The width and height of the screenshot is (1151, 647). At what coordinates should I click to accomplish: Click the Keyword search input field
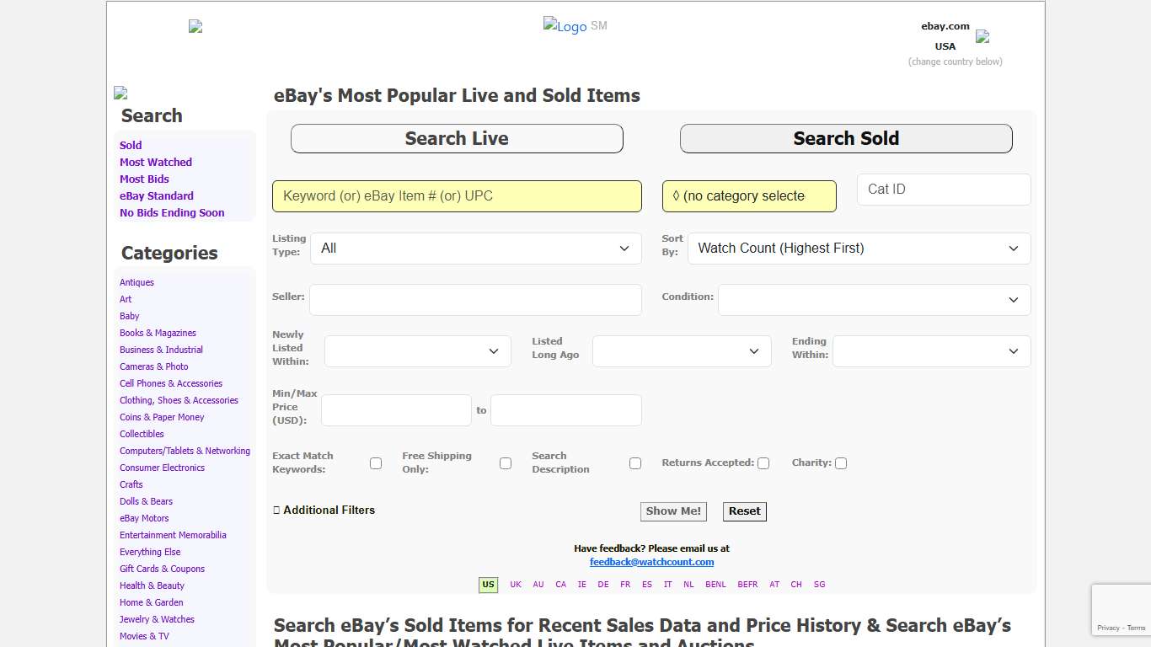(x=456, y=195)
